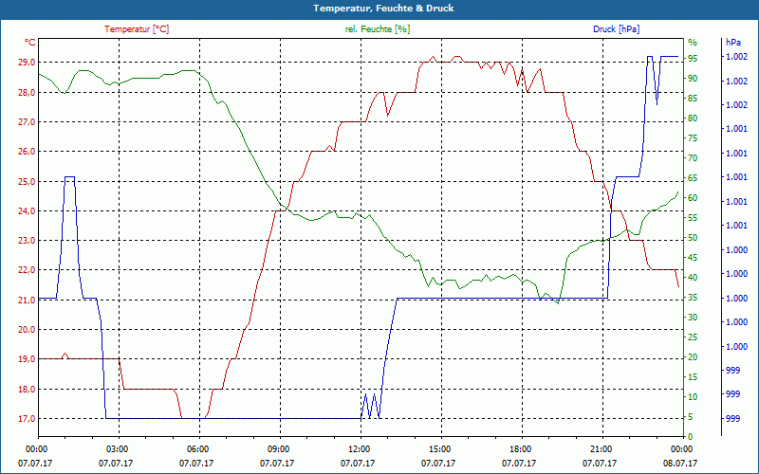Click the '45' humidity axis value

pos(693,258)
